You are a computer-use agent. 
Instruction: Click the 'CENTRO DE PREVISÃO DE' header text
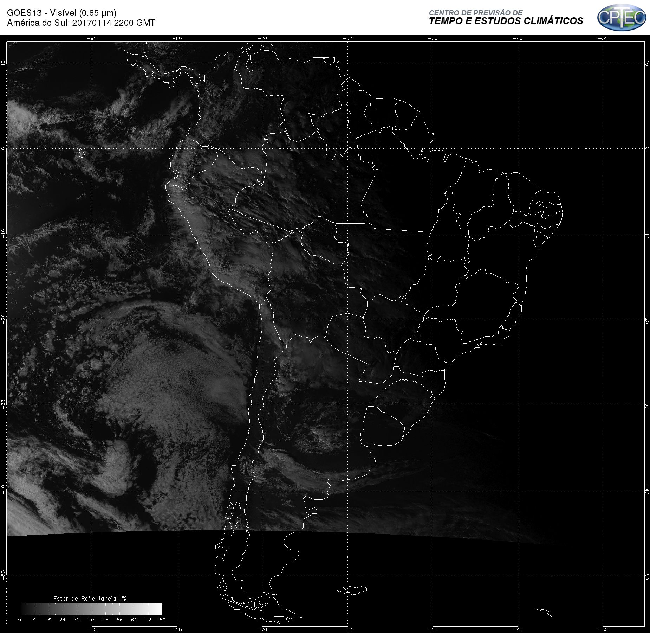coord(475,13)
